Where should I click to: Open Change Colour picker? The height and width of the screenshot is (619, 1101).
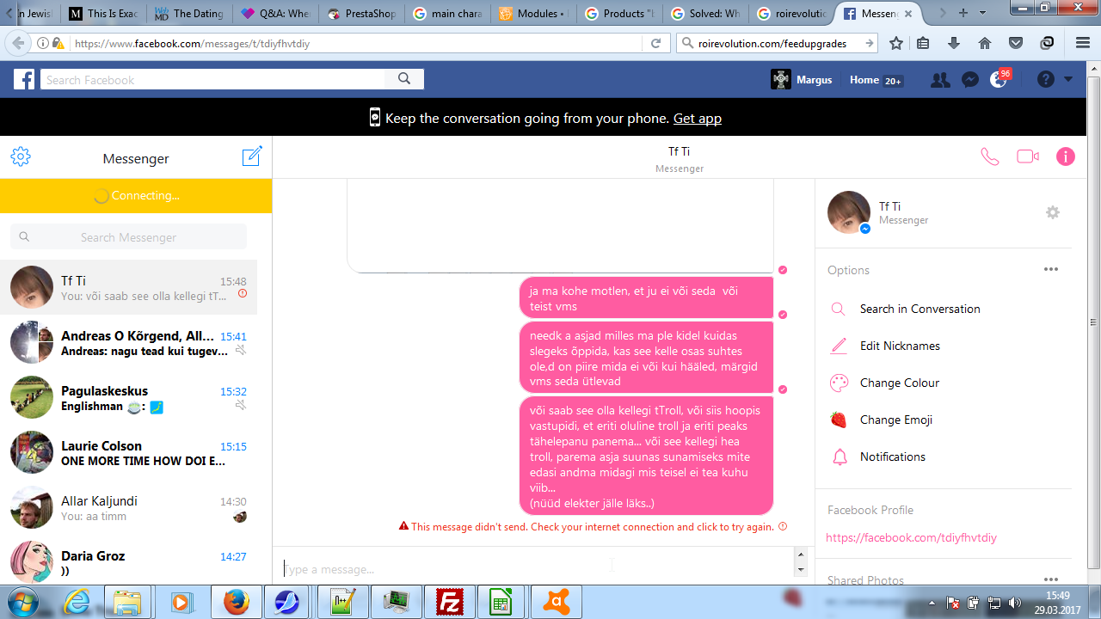point(899,383)
